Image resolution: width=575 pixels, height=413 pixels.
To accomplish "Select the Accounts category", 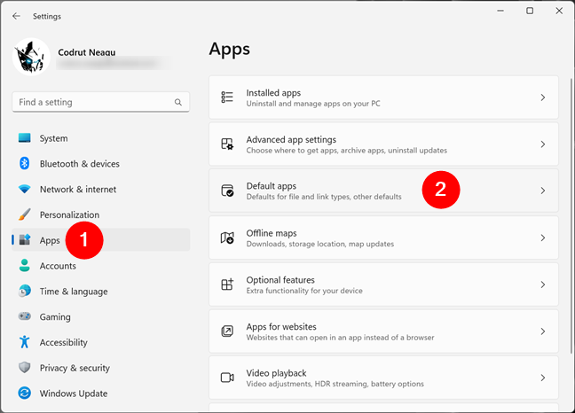I will (x=101, y=266).
